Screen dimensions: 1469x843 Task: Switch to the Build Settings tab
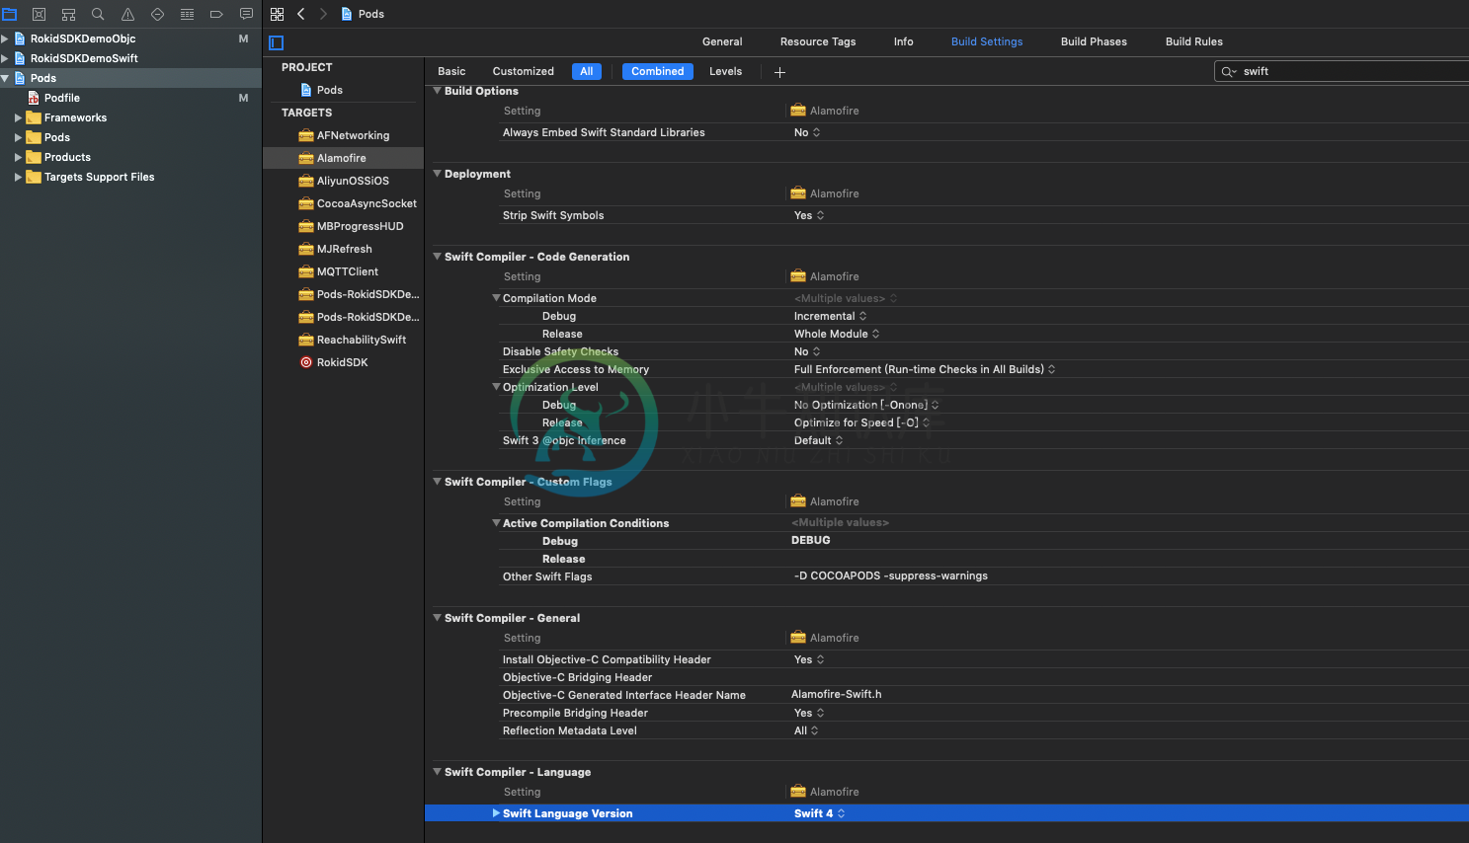point(987,41)
